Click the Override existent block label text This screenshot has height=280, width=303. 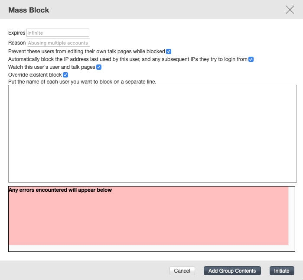(x=35, y=75)
